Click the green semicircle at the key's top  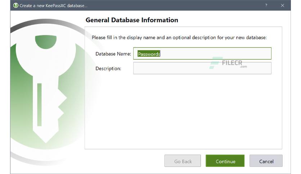46,42
